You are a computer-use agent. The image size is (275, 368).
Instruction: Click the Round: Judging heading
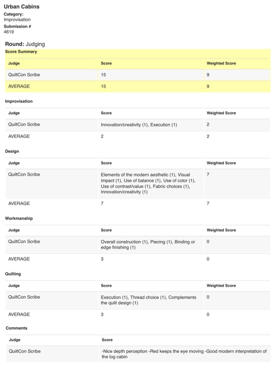tap(25, 44)
